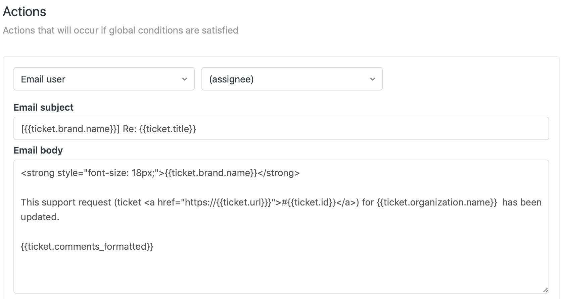Click the #{{ticket.id}} placeholder in the body

[x=309, y=202]
